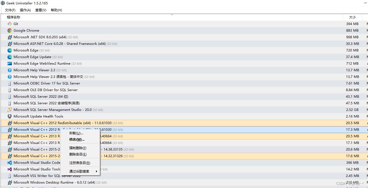Click the SQL Server 2022 (64 位) icon
The width and height of the screenshot is (368, 188).
[10, 97]
